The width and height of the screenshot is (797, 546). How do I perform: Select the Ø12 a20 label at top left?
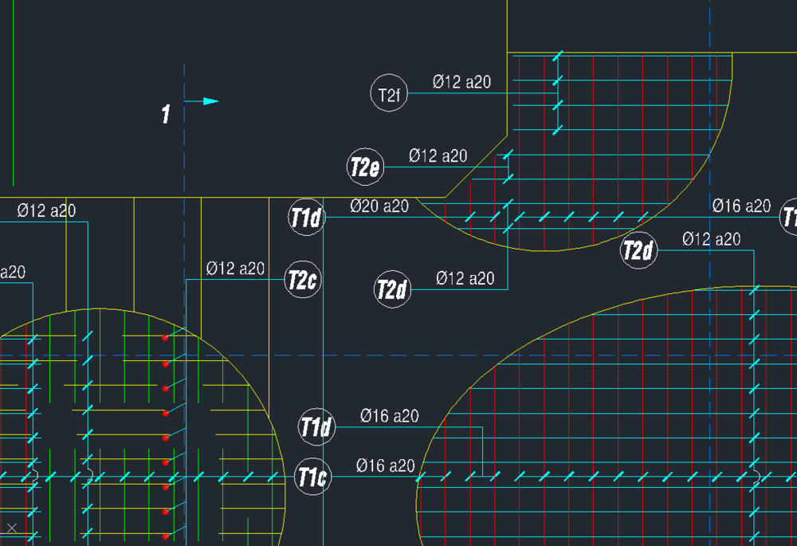click(x=46, y=210)
